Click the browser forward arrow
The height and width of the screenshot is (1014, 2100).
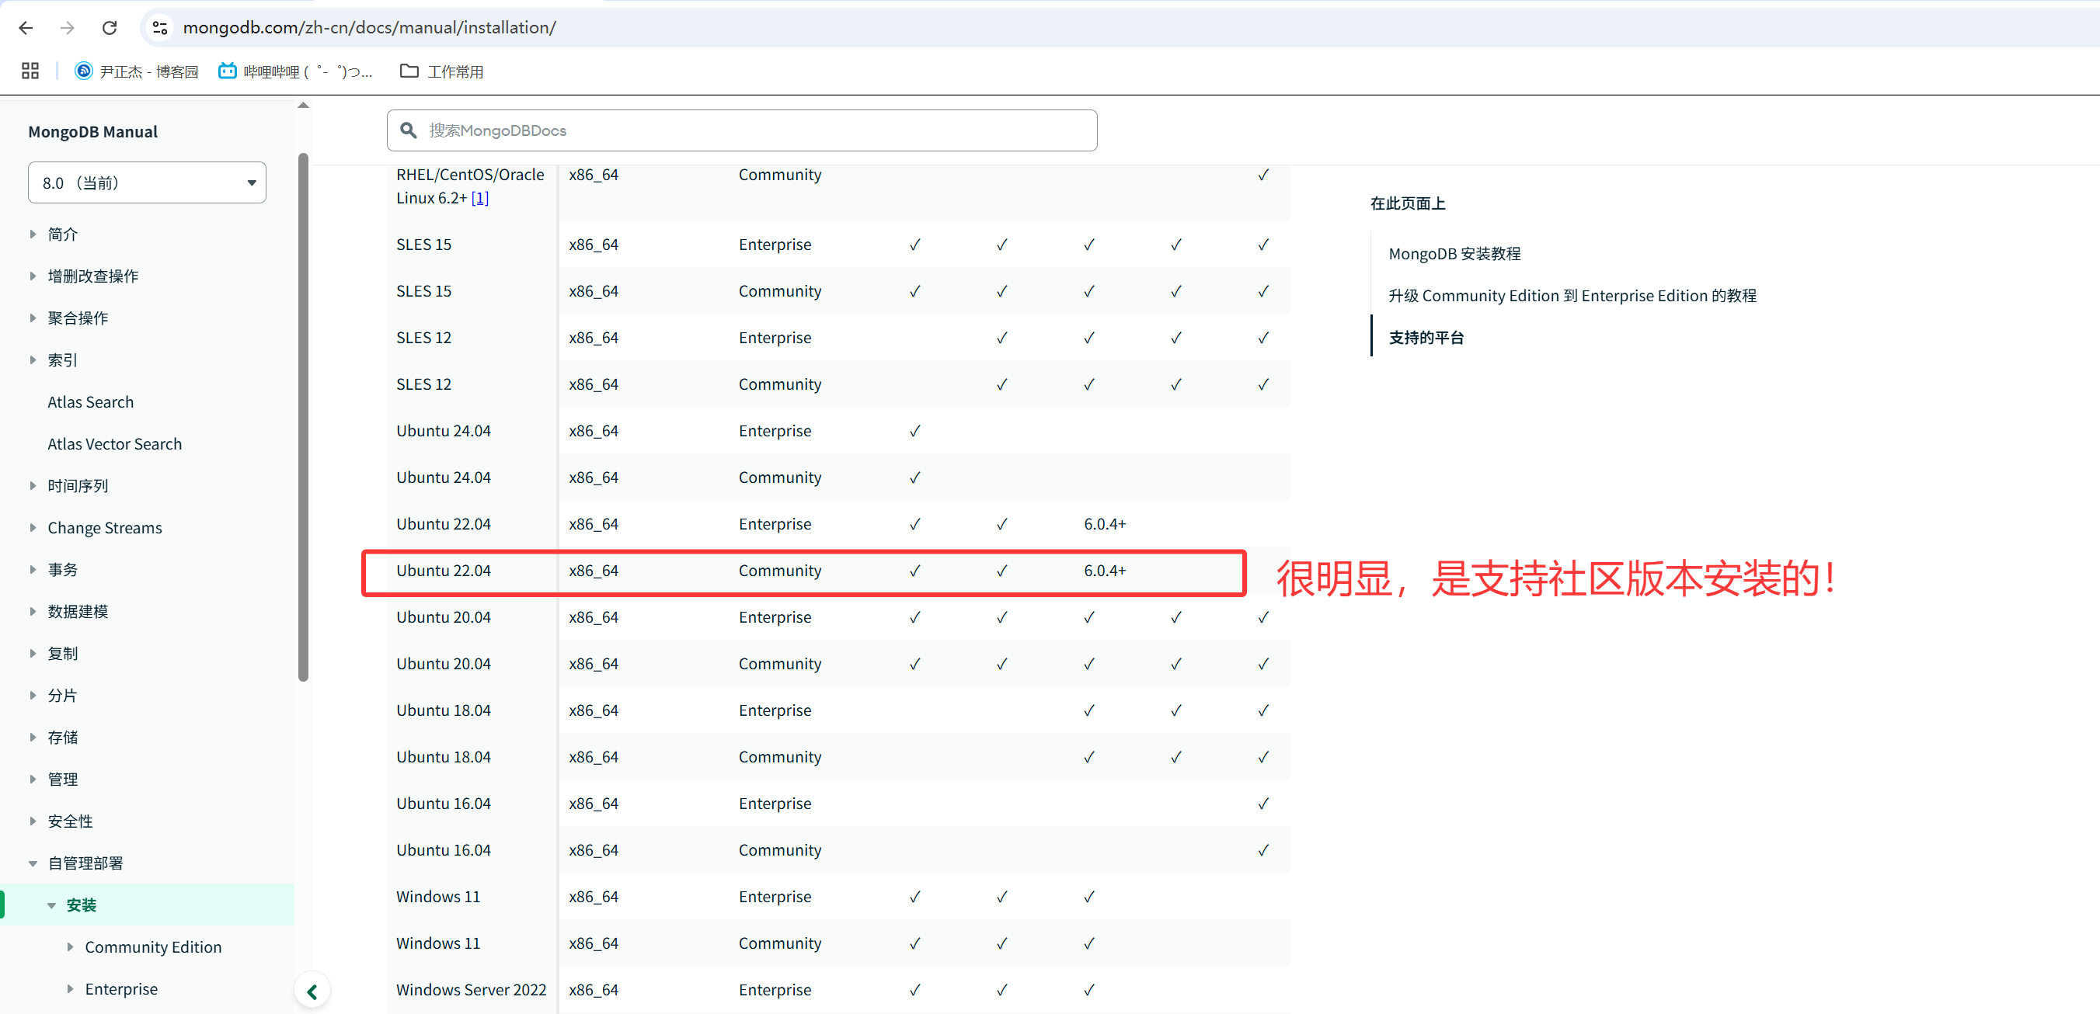[x=68, y=28]
